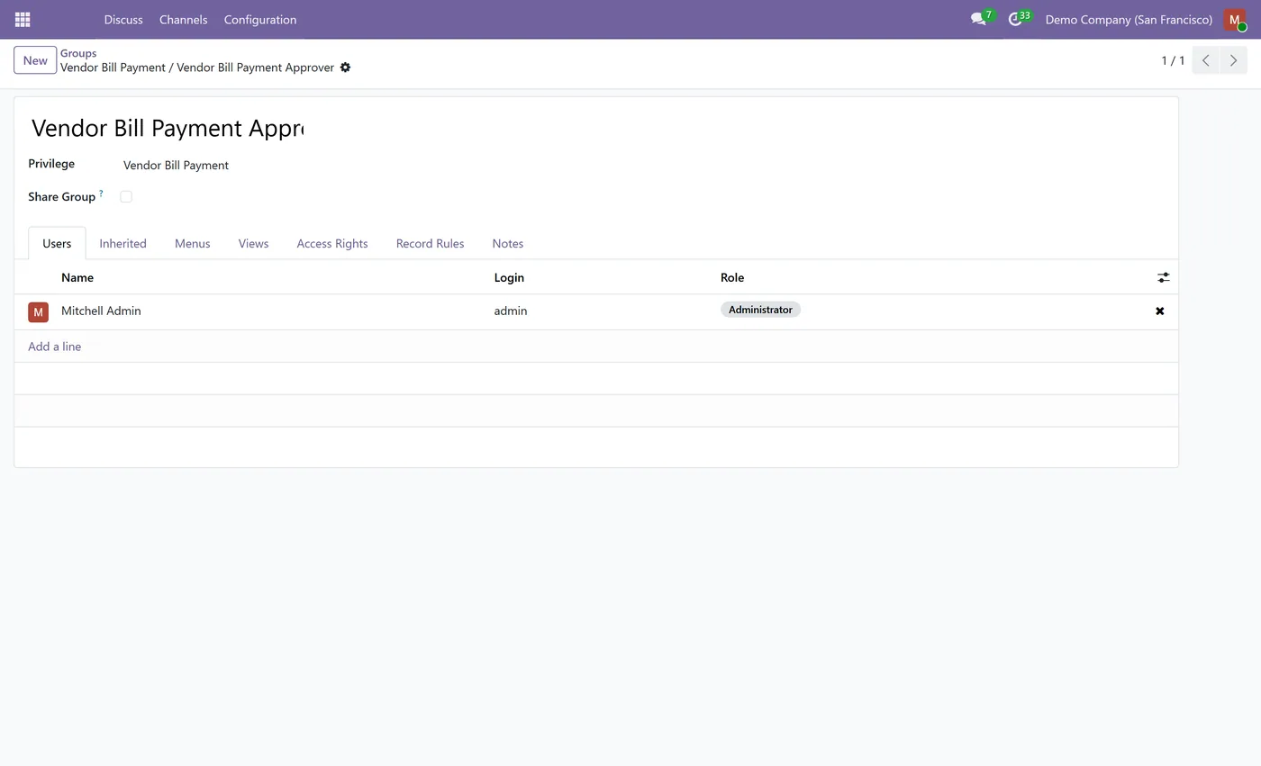
Task: Switch to the Views tab
Action: pos(253,243)
